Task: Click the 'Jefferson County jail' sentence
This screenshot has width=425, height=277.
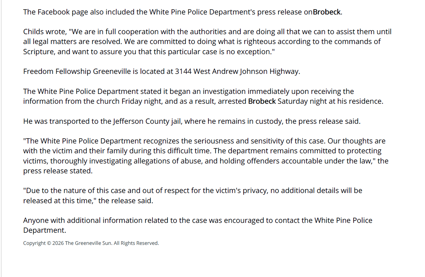Action: tap(192, 121)
